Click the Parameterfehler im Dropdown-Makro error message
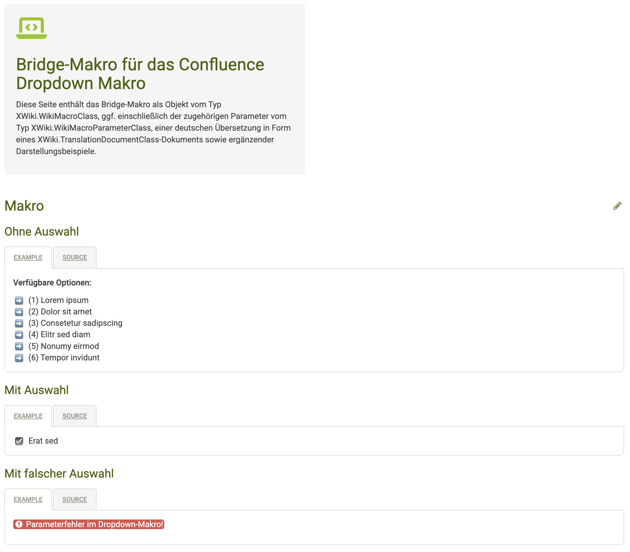 [94, 524]
